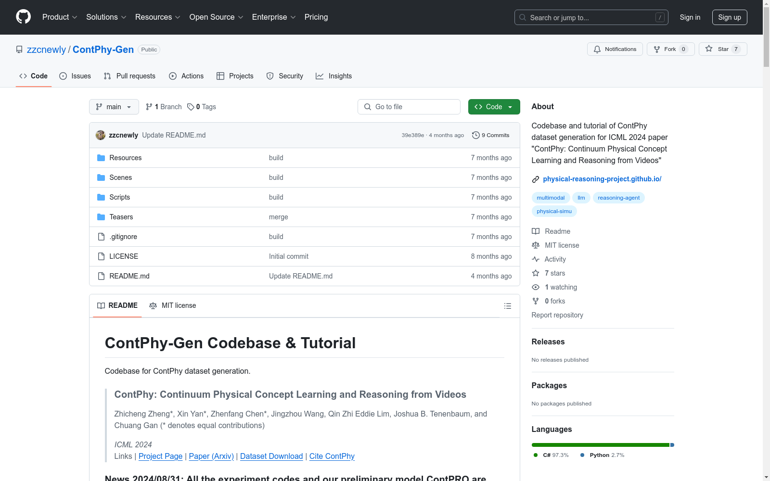This screenshot has height=481, width=770.
Task: Open the ContPhy-Gen repository link
Action: 103,50
